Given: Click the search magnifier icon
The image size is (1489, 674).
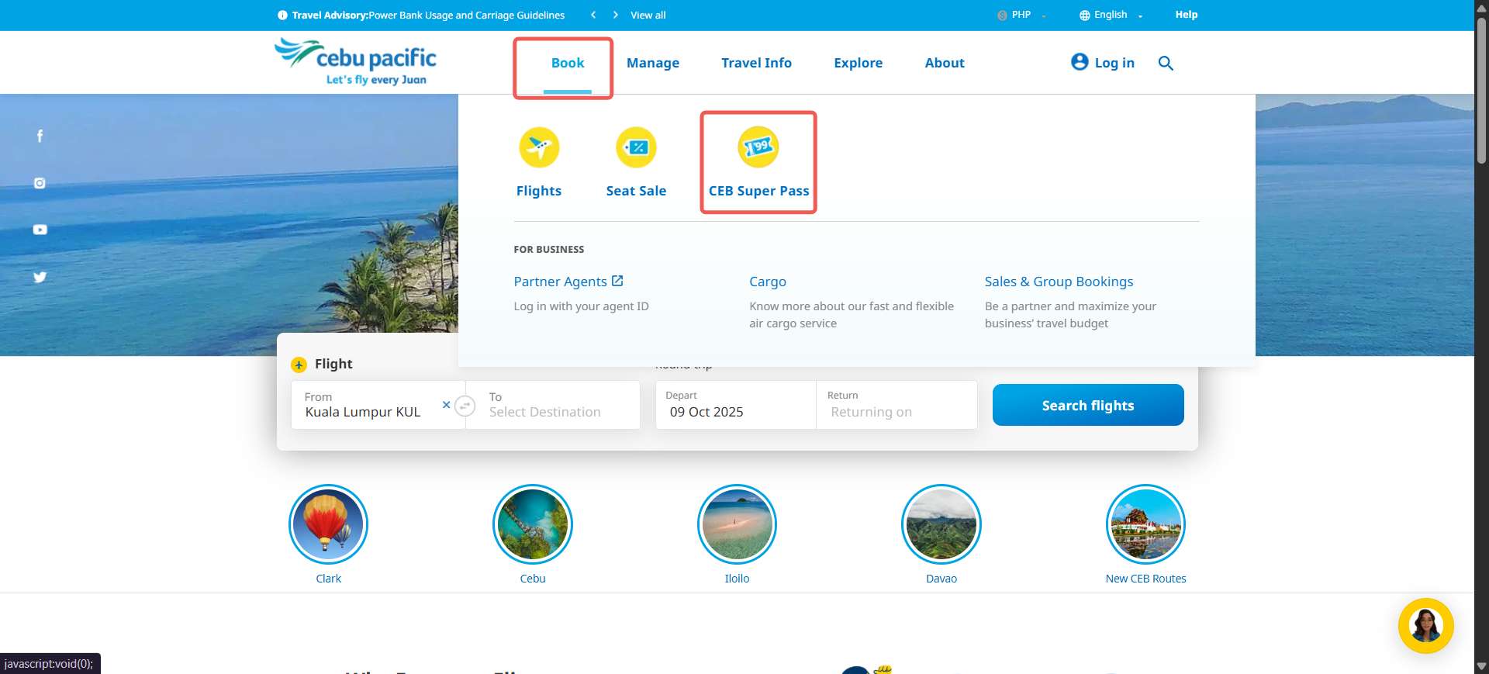Looking at the screenshot, I should pos(1165,63).
